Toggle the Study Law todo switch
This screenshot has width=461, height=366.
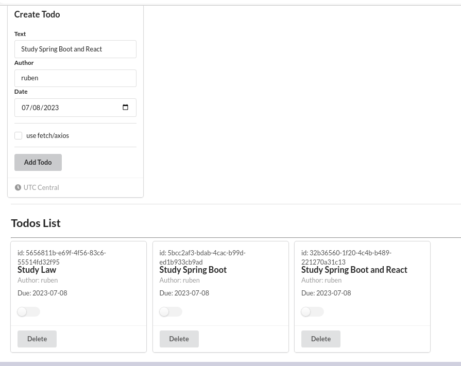tap(28, 311)
